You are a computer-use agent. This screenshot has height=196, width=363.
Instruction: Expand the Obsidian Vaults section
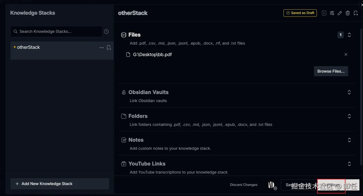[x=349, y=92]
